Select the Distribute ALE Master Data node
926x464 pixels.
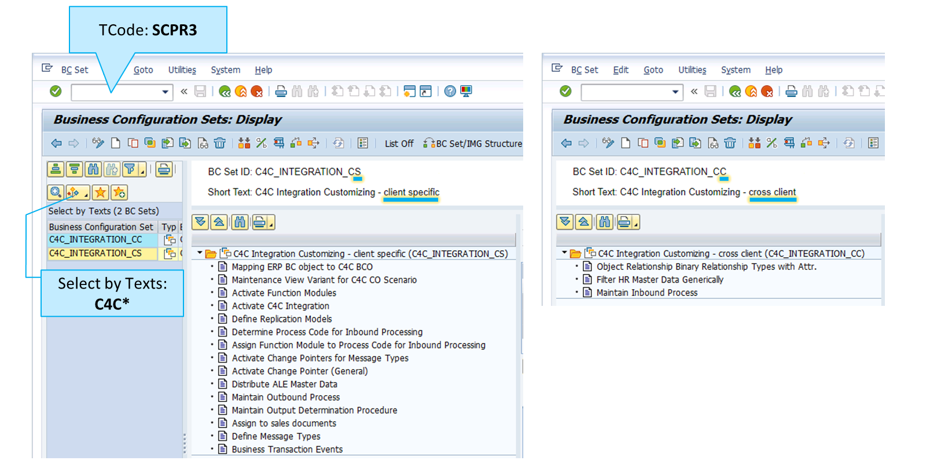284,384
